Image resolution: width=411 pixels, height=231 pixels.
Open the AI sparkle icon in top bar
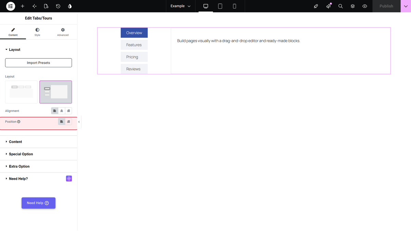coord(34,6)
